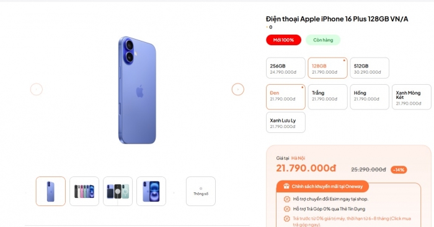The image size is (434, 227).
Task: Show the next product image with right arrow
Action: point(237,90)
